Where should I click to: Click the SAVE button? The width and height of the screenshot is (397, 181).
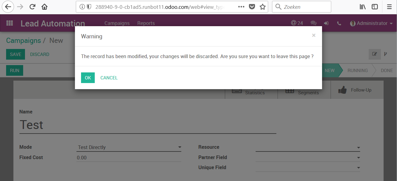click(x=16, y=54)
